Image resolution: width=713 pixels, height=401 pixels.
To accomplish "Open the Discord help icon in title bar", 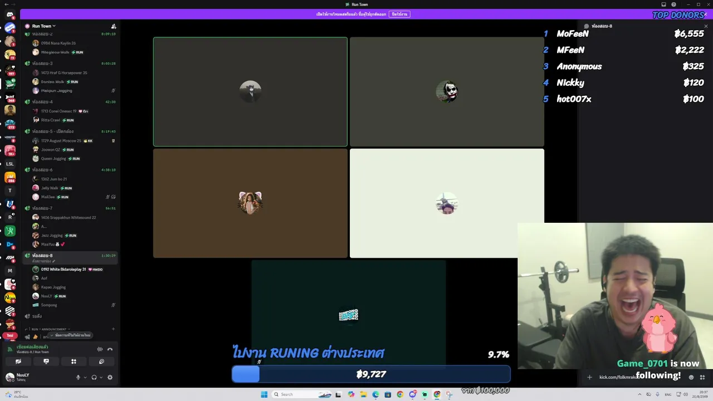I will (x=673, y=4).
